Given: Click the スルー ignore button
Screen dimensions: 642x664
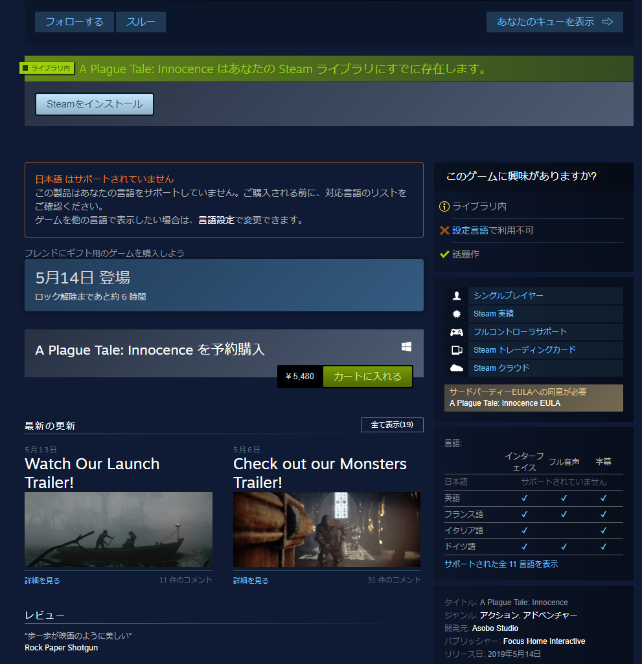Looking at the screenshot, I should tap(141, 22).
